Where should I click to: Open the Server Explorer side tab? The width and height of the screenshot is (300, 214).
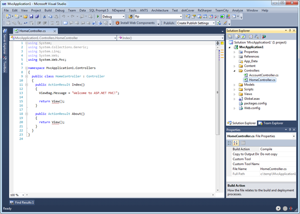5,42
